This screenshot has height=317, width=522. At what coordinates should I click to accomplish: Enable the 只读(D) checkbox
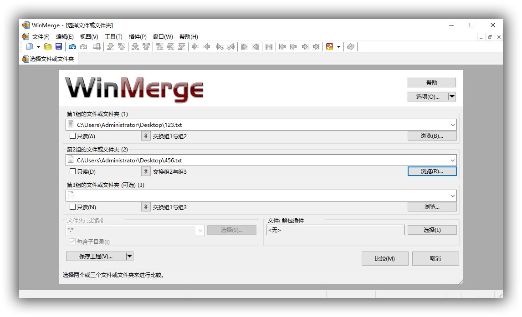tap(72, 171)
